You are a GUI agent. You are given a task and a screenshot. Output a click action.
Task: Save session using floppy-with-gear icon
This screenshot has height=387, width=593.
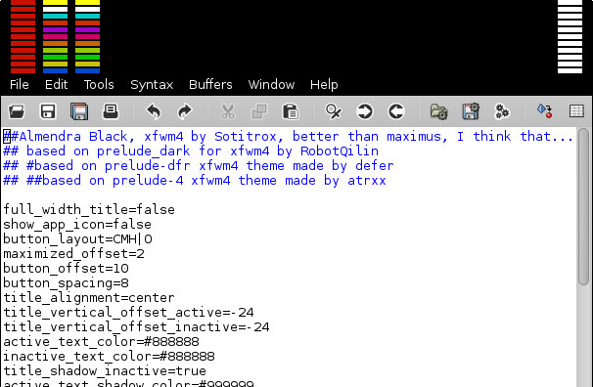click(471, 111)
